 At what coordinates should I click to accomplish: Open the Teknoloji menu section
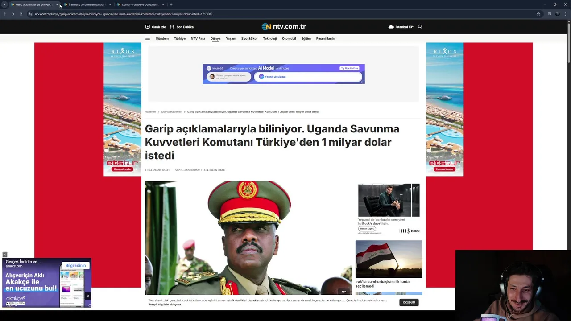pos(270,38)
